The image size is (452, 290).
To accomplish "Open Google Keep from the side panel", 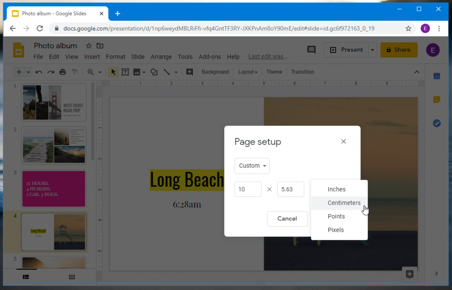I will (437, 99).
